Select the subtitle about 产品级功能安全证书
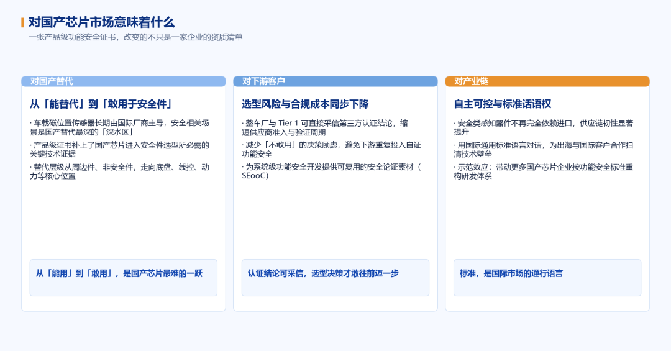The height and width of the screenshot is (351, 671). click(x=135, y=37)
